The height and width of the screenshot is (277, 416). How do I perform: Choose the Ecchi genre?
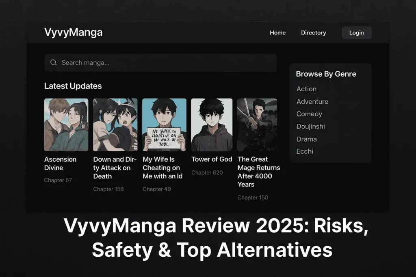tap(305, 151)
